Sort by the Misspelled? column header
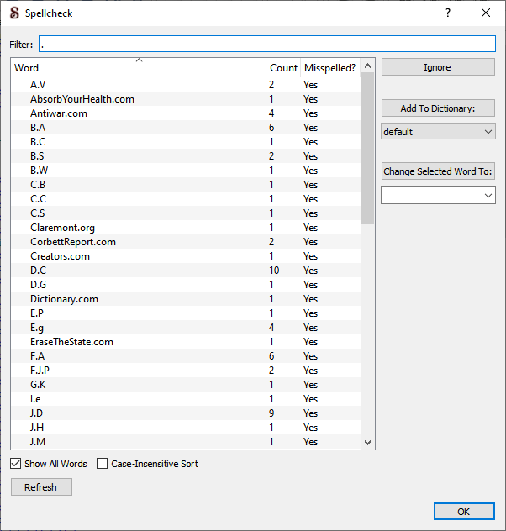The height and width of the screenshot is (531, 506). (329, 68)
